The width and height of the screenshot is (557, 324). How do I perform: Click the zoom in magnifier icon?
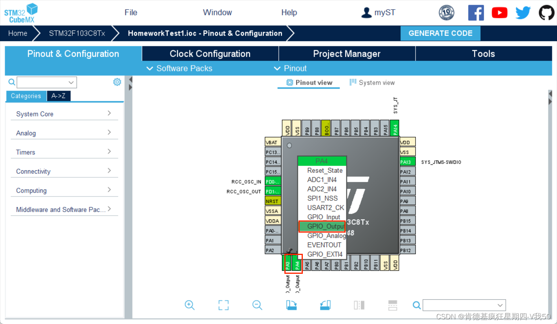(190, 305)
